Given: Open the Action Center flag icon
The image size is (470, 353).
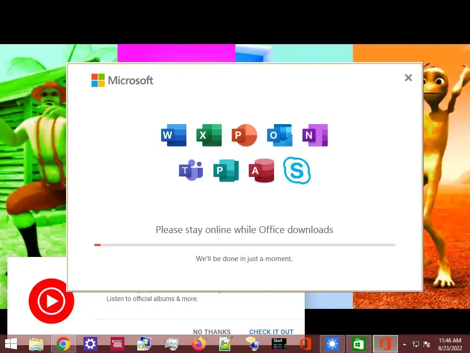Looking at the screenshot, I should click(x=427, y=344).
